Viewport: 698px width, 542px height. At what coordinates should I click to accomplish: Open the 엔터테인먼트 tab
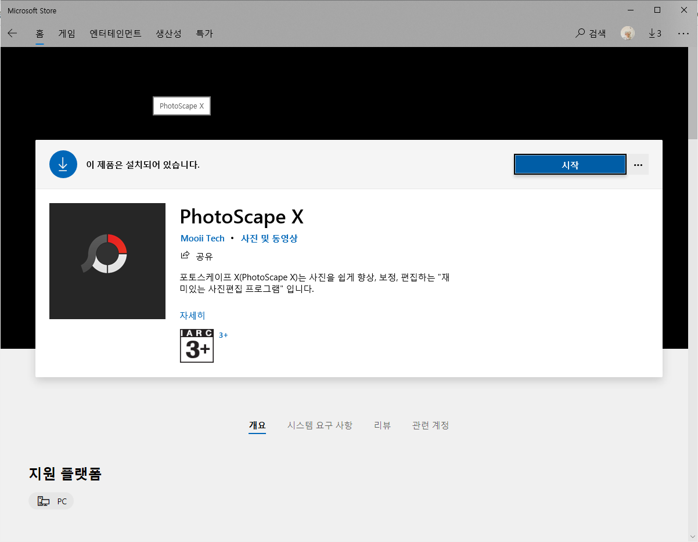(116, 34)
